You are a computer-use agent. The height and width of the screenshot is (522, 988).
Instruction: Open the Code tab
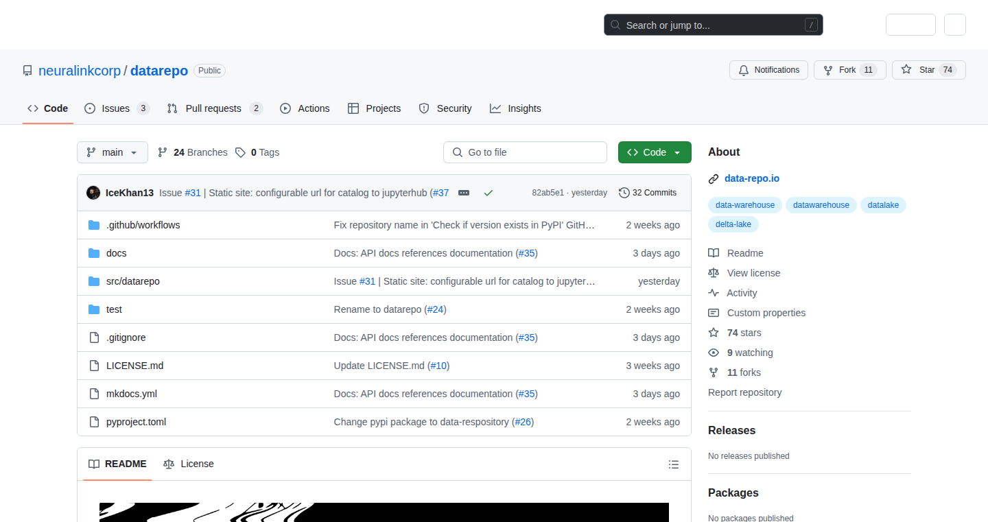[x=48, y=108]
